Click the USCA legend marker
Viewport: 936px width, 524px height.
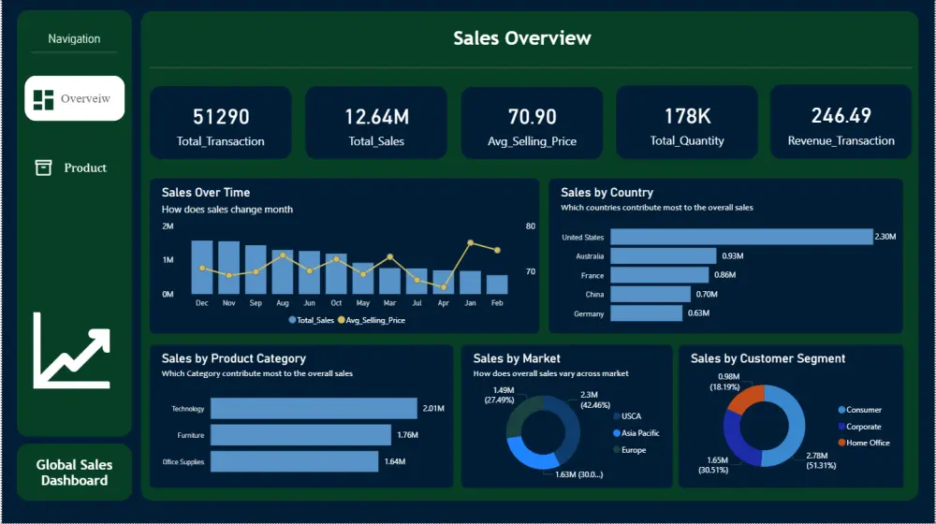617,416
